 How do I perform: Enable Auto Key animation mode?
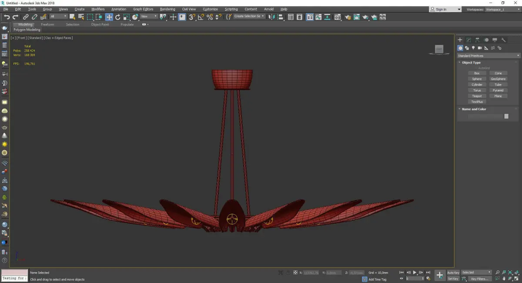click(x=453, y=273)
